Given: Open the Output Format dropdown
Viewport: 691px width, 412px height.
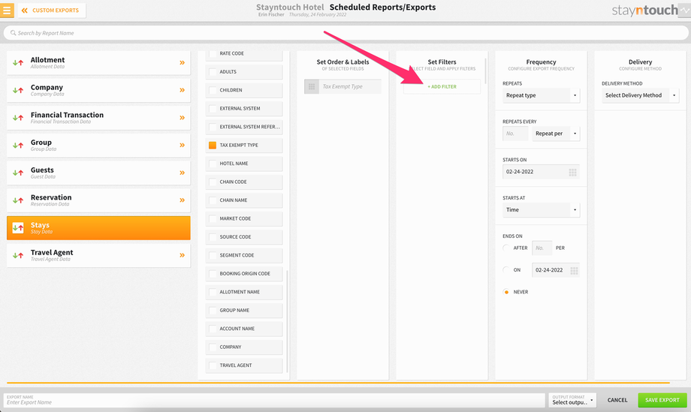Looking at the screenshot, I should pyautogui.click(x=572, y=400).
